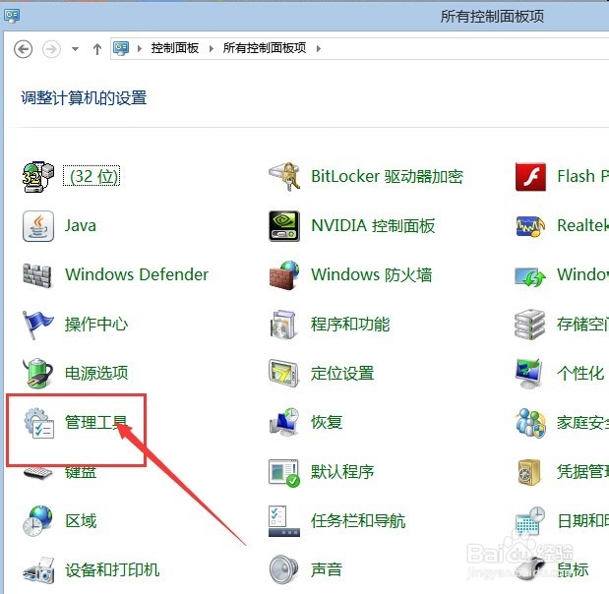The image size is (609, 594).
Task: Open the 声音 speaker icon
Action: [284, 570]
